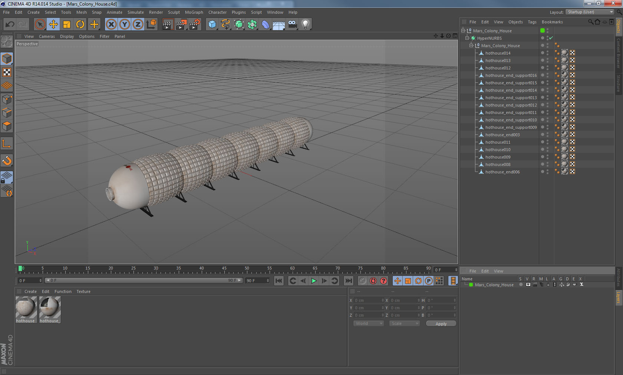Open the Simulate menu

pyautogui.click(x=135, y=12)
